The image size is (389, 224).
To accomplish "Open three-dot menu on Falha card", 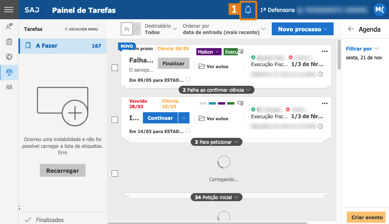I will [324, 51].
